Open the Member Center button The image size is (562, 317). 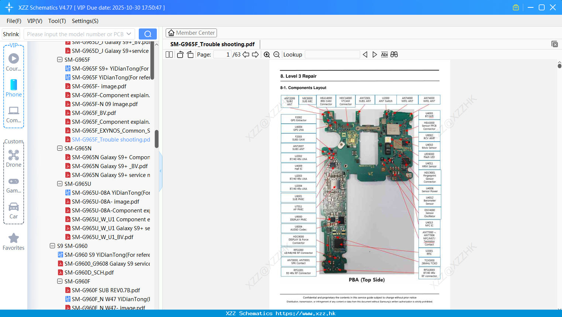(191, 33)
